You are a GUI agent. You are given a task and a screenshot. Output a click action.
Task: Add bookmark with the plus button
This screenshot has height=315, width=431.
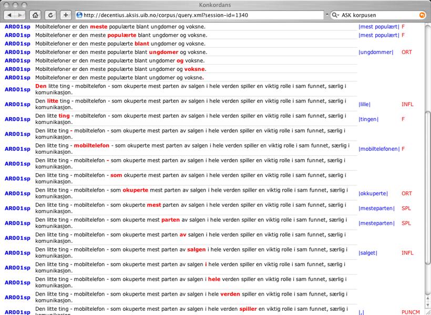coord(65,15)
